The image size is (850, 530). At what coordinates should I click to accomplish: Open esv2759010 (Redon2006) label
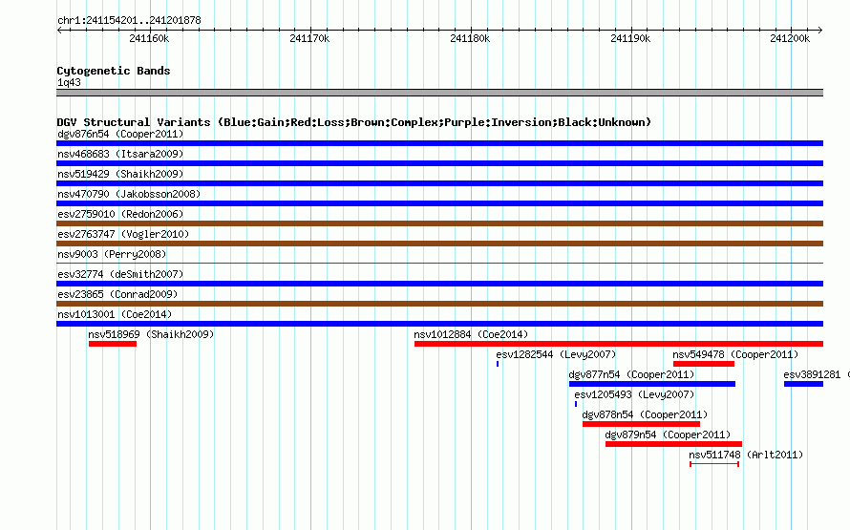pyautogui.click(x=120, y=214)
